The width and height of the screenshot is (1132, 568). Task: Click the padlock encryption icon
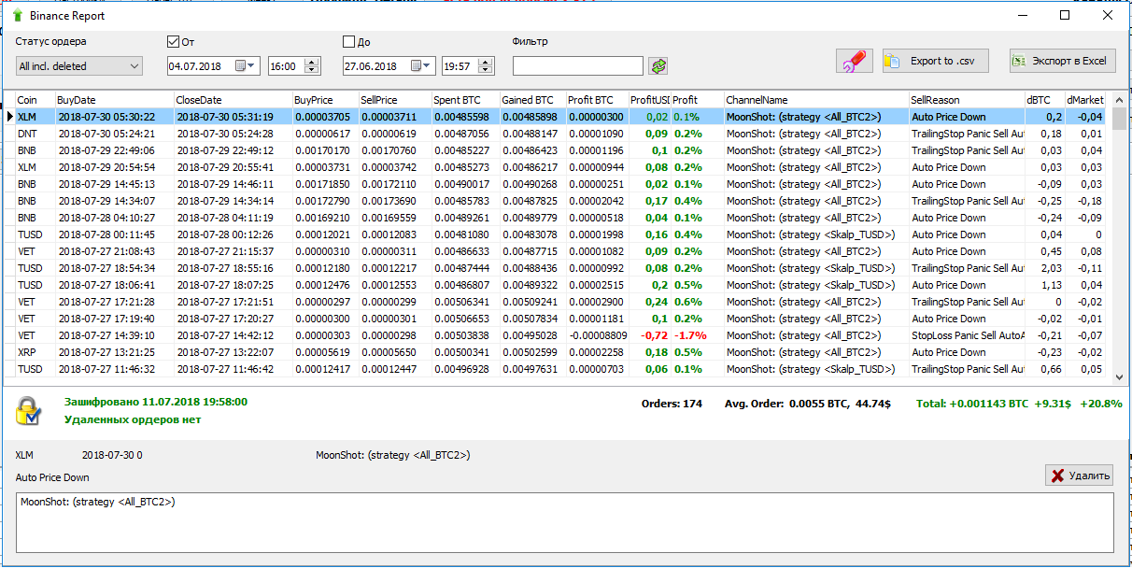[29, 410]
